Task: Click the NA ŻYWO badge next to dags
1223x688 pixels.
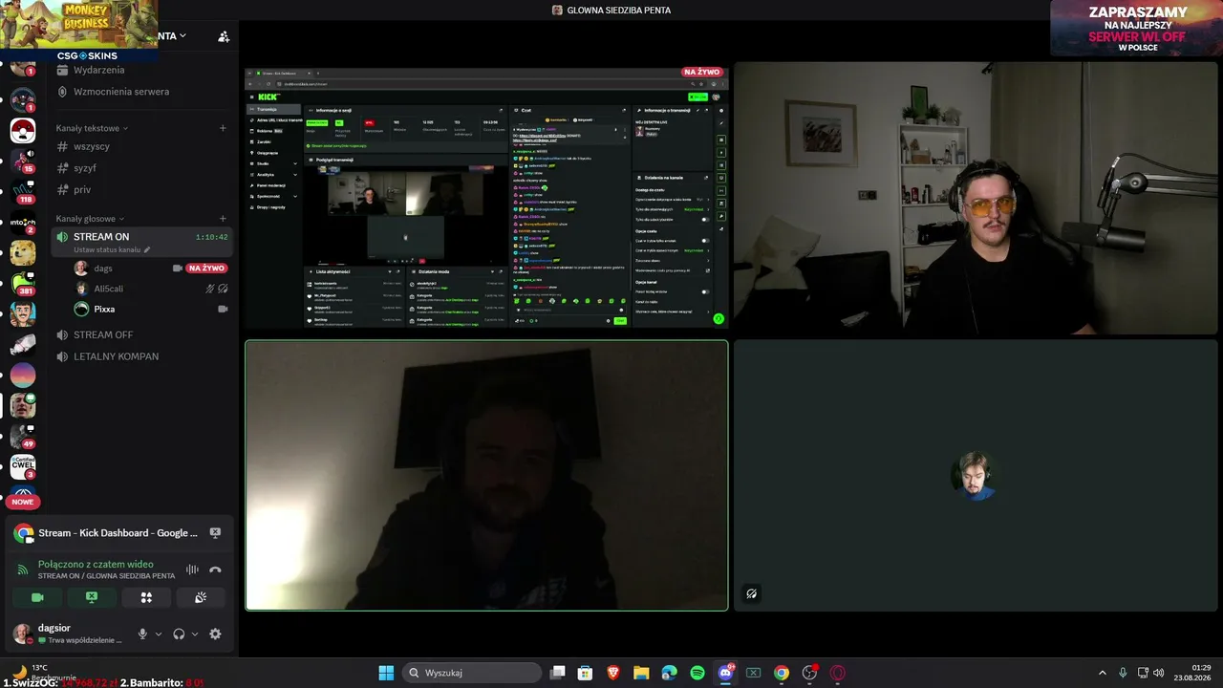Action: point(206,269)
